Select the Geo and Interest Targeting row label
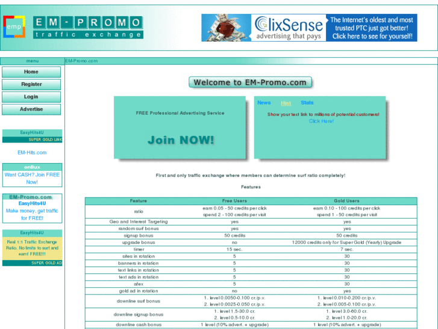This screenshot has height=329, width=438. (x=139, y=222)
